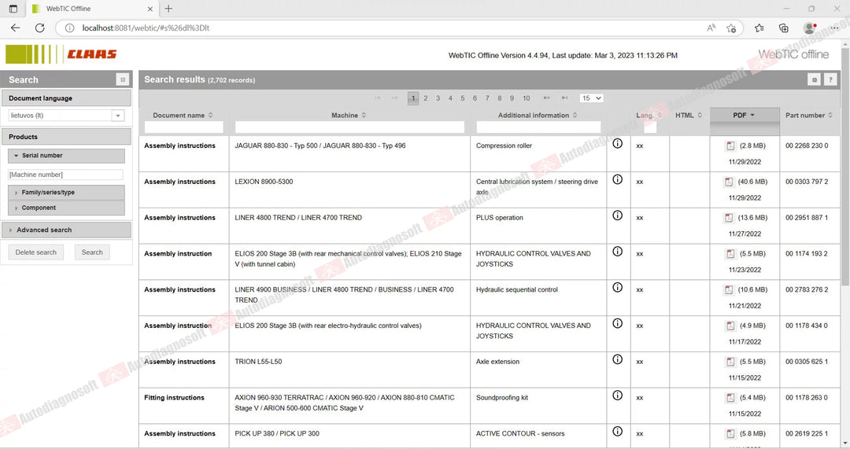Screen dimensions: 850x449
Task: Expand the Component section
Action: (66, 208)
